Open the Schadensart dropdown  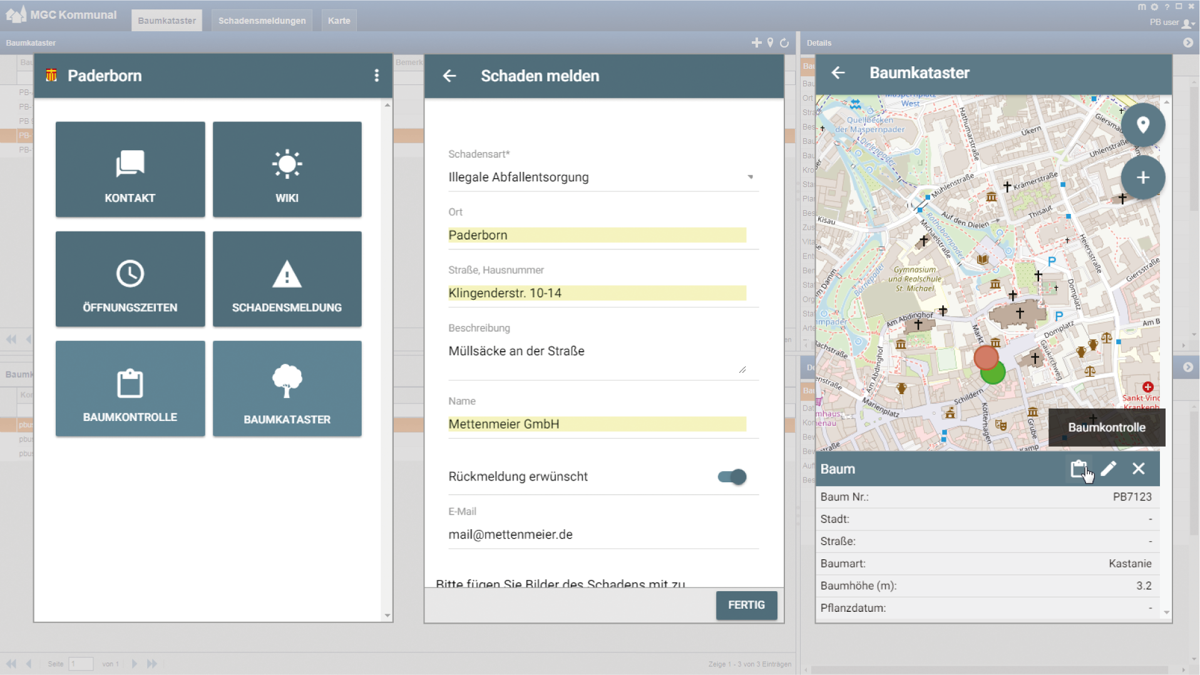603,177
